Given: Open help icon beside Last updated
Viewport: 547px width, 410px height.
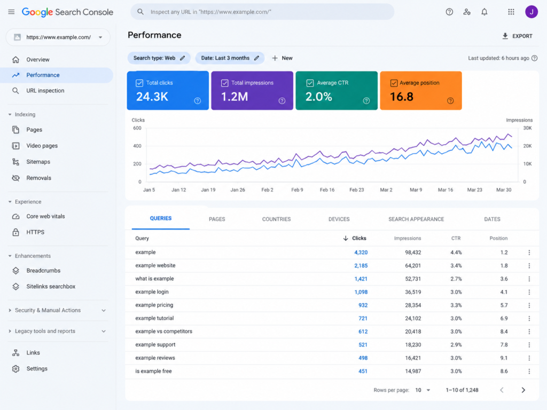Looking at the screenshot, I should pyautogui.click(x=534, y=58).
